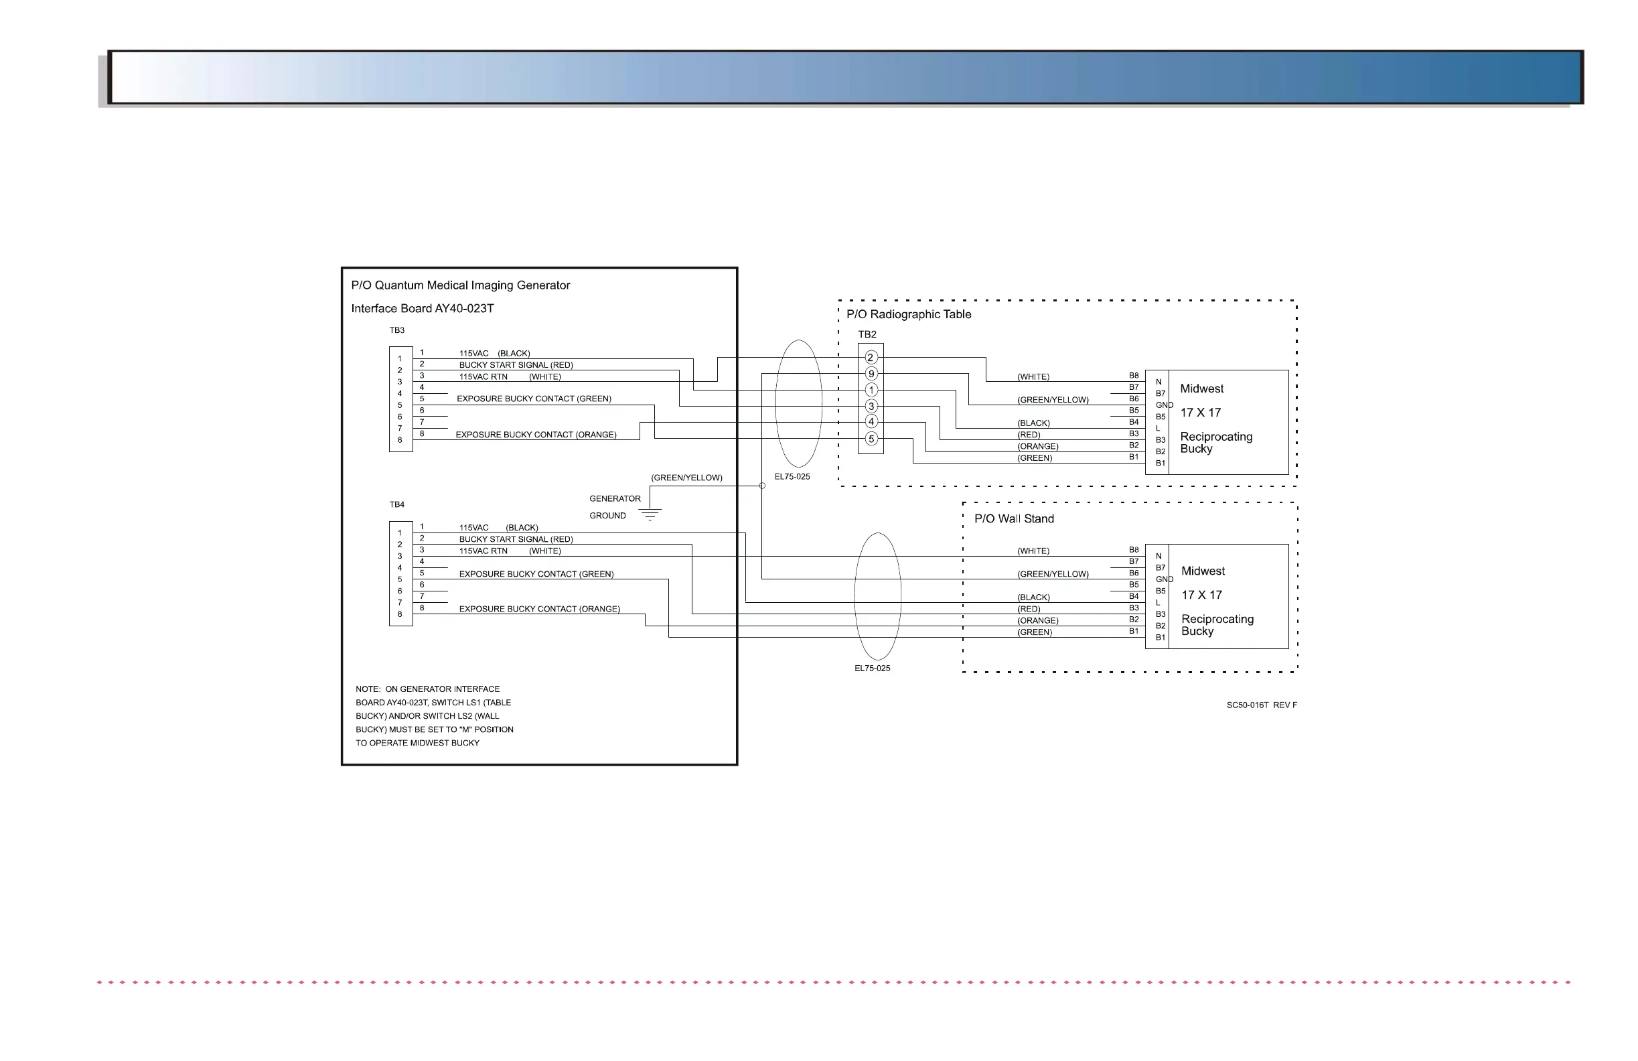The image size is (1638, 1061).
Task: Click circled terminal 4 on TB2
Action: coord(871,422)
